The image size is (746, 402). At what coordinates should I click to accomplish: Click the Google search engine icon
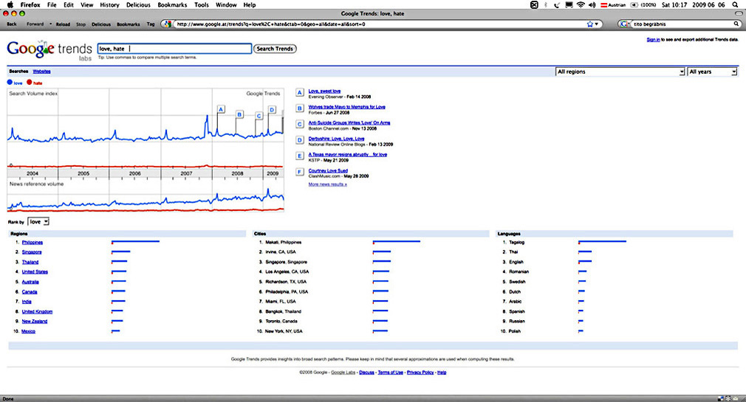(625, 24)
